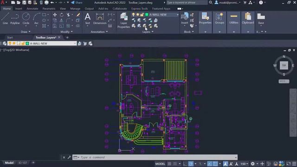Viewport: 297px width, 167px height.
Task: Open Layers toolbar A-WALL-NEW dropdown
Action: tap(42, 44)
